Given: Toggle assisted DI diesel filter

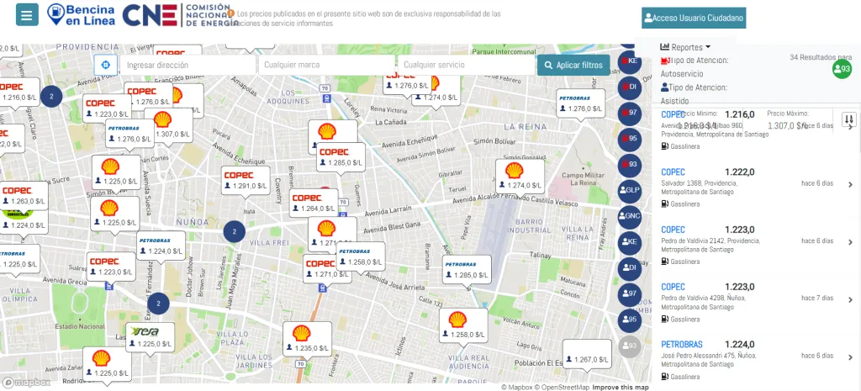Looking at the screenshot, I should point(630,268).
